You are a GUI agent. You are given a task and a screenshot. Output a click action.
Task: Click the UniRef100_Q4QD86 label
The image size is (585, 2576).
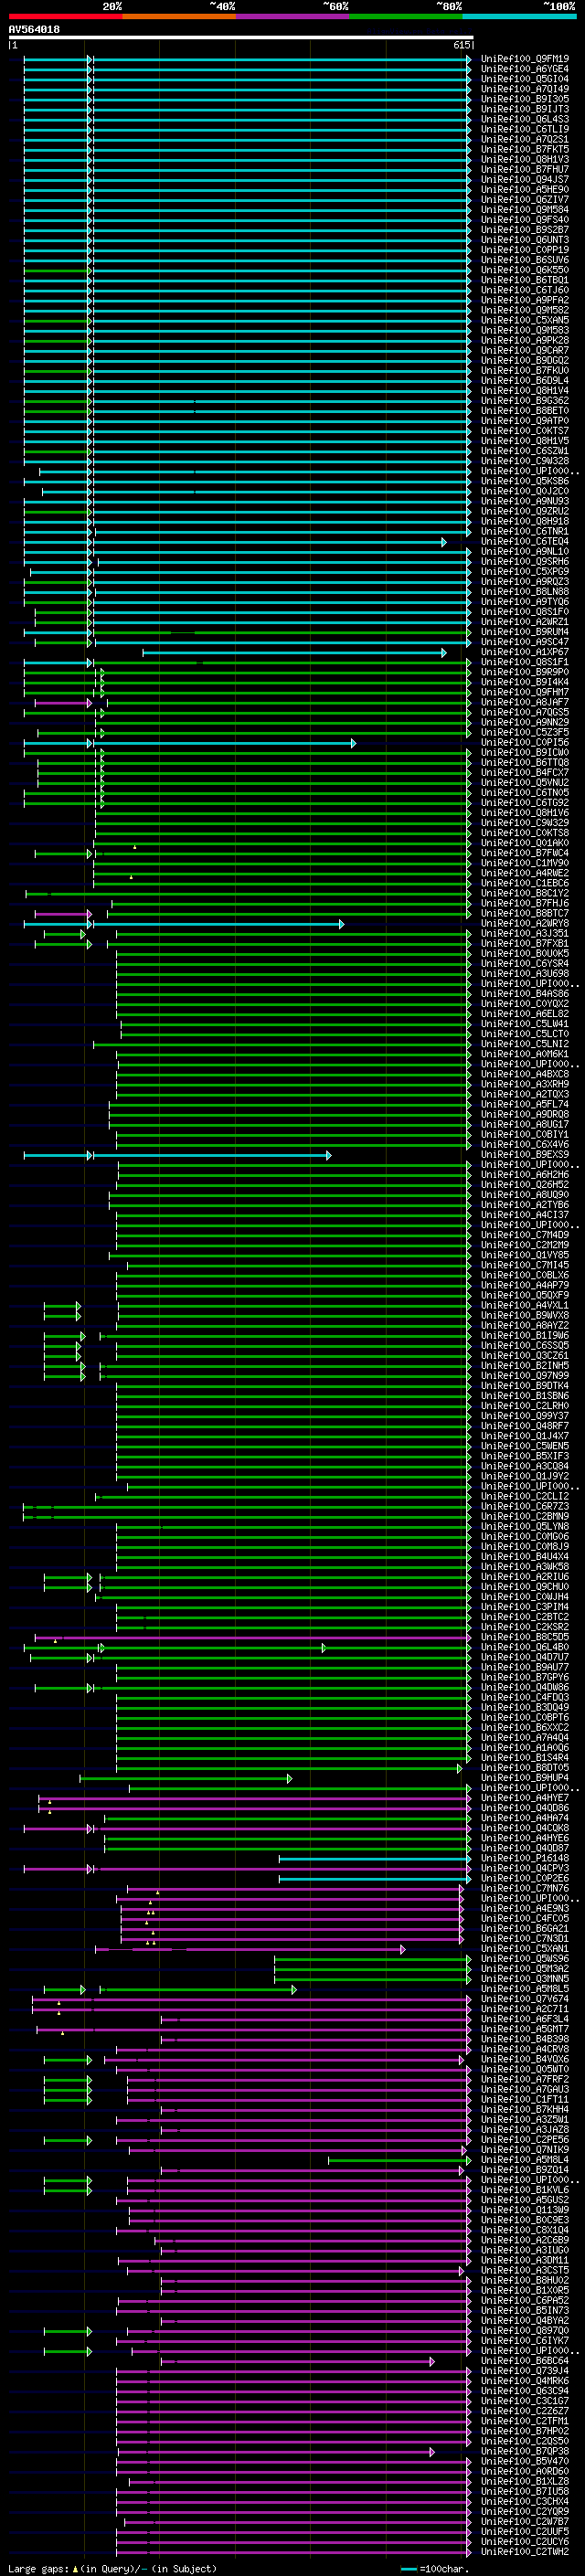(x=525, y=1808)
